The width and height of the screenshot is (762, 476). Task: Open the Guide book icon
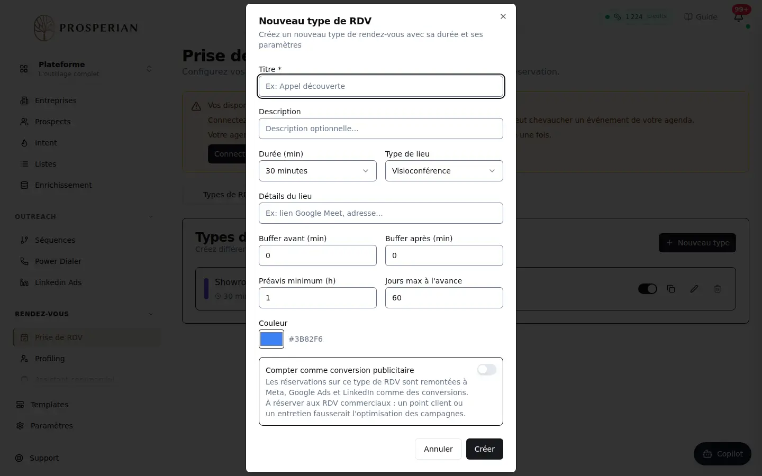coord(688,17)
